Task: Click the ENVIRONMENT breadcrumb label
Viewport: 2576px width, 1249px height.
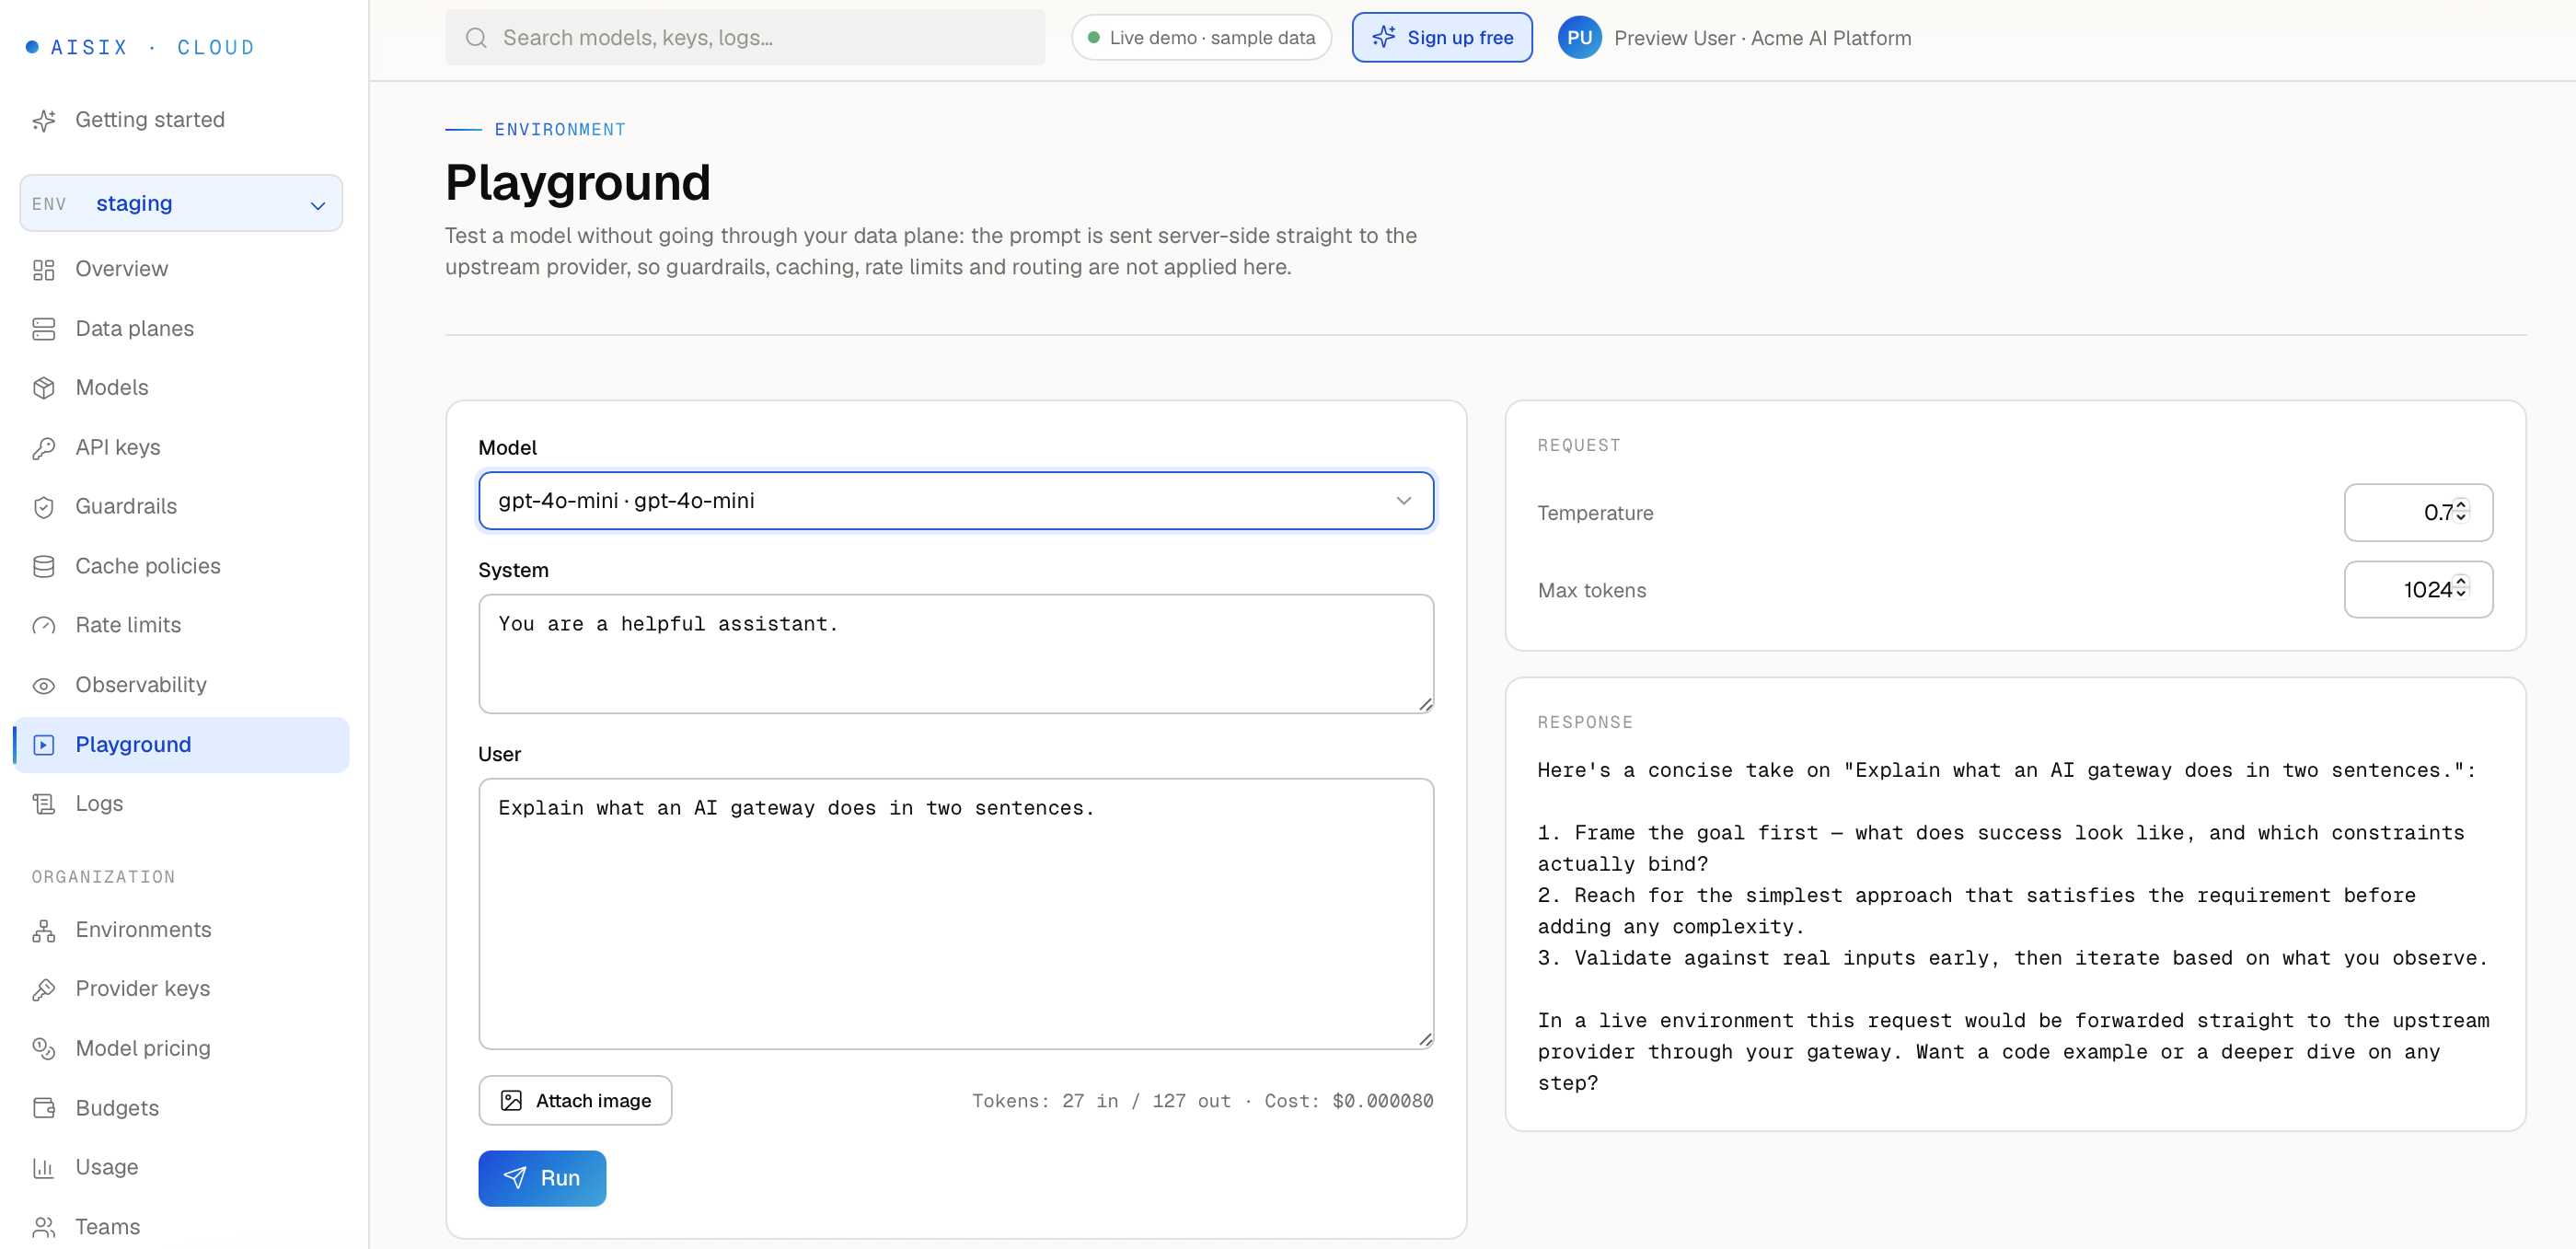Action: [x=560, y=129]
